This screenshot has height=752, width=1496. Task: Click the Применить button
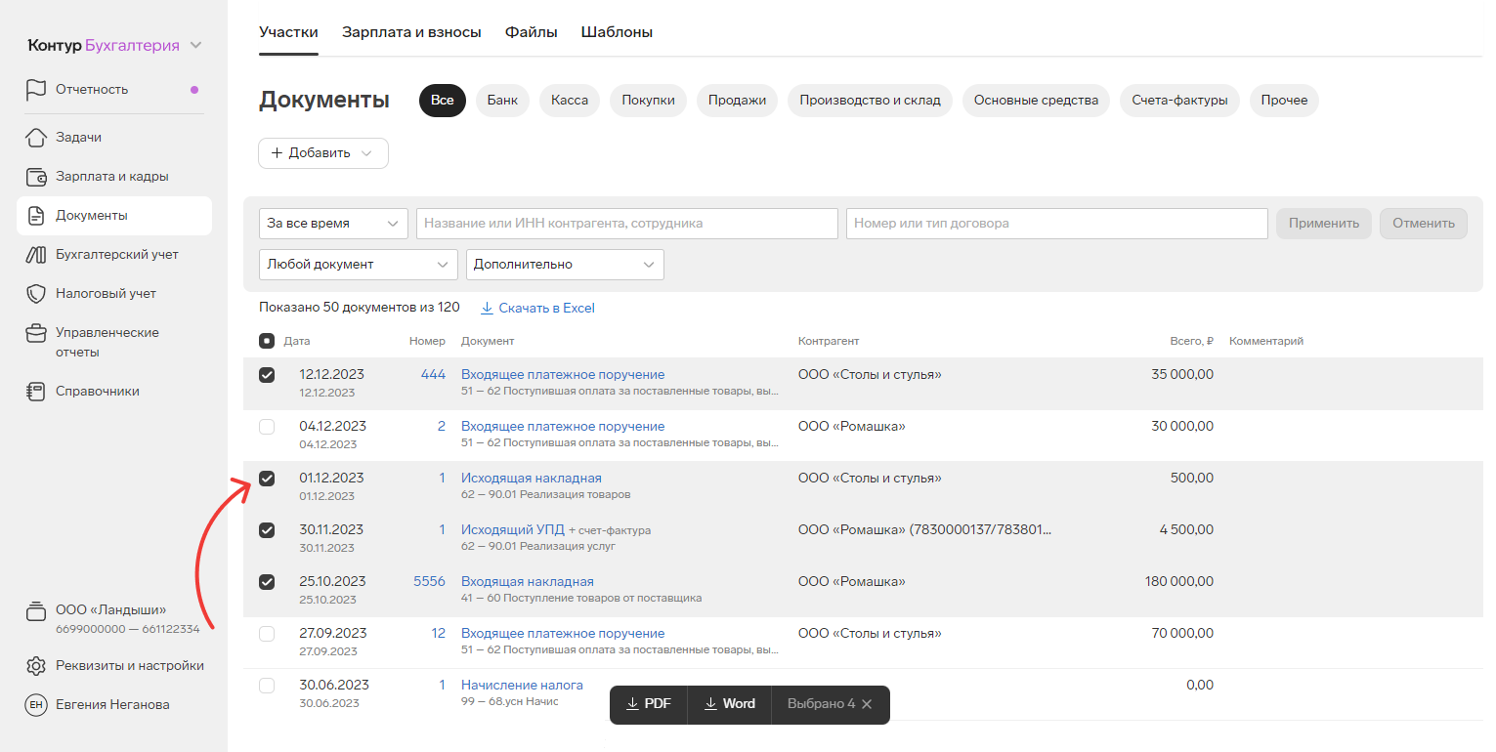[1324, 224]
